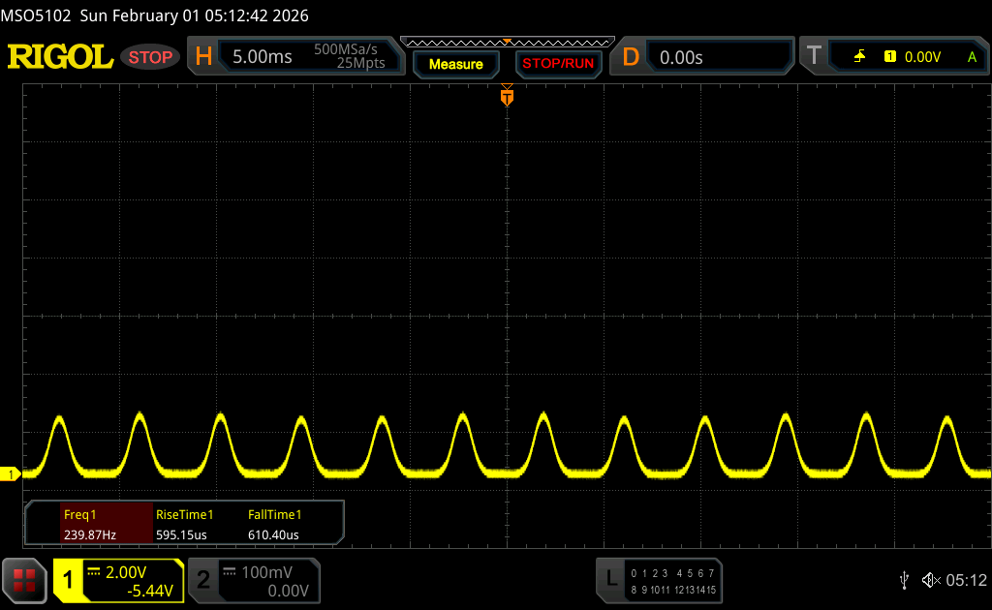Open the T trigger settings icon

(x=814, y=57)
